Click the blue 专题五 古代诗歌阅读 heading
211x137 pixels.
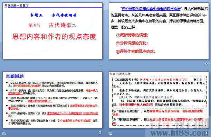click(x=53, y=15)
